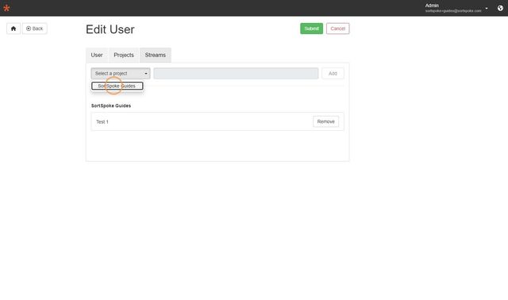Image resolution: width=508 pixels, height=300 pixels.
Task: Click the stream selection field
Action: [236, 74]
